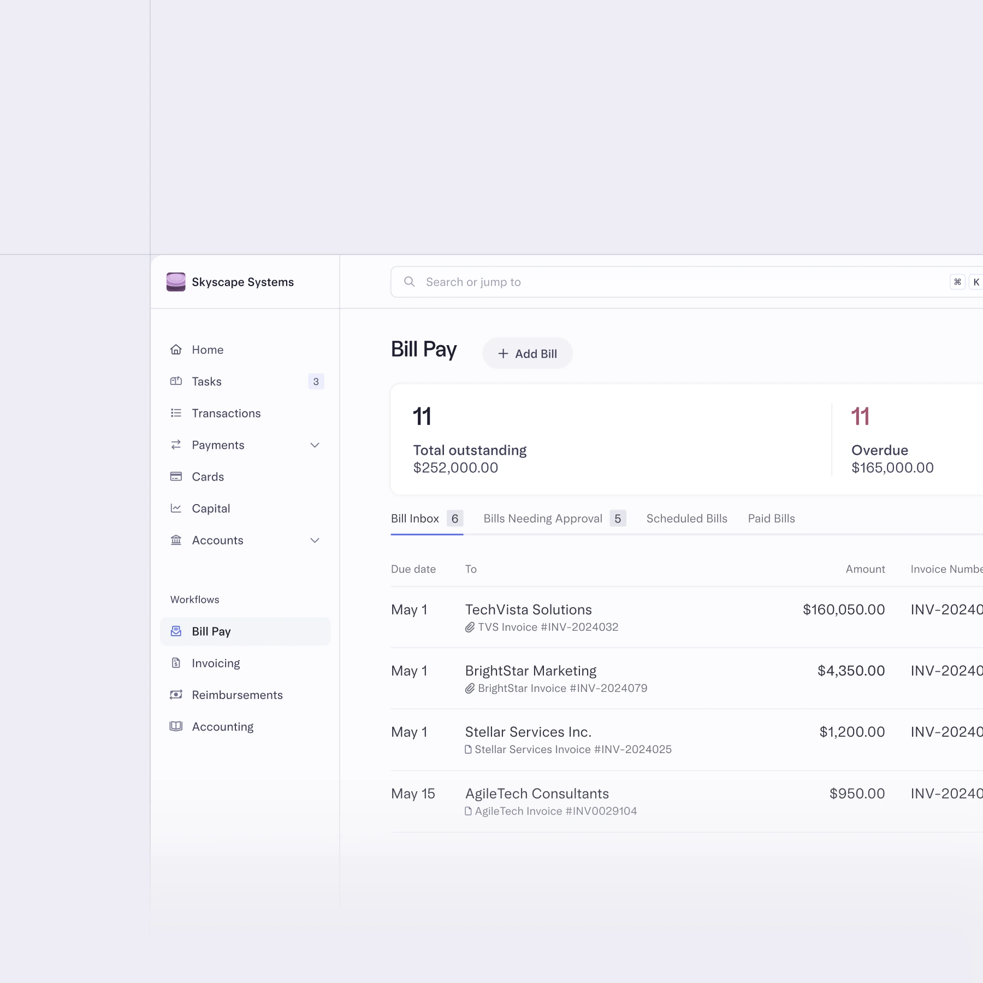This screenshot has width=983, height=983.
Task: Switch to Bills Needing Approval tab
Action: [543, 518]
